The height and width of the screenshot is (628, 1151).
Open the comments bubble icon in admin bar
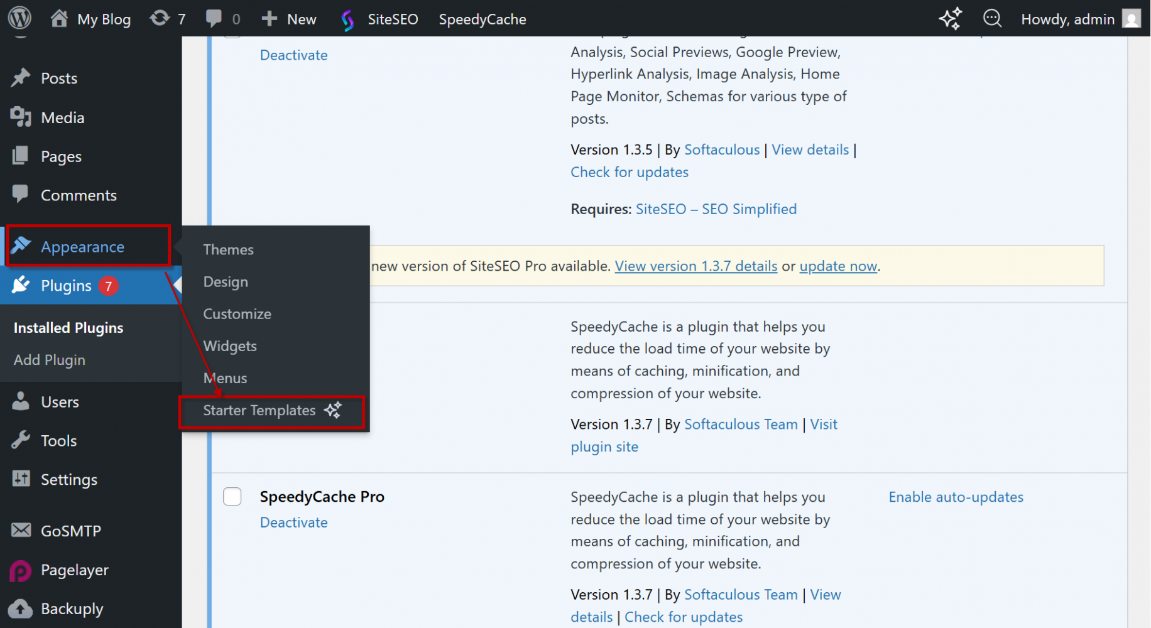[x=214, y=18]
